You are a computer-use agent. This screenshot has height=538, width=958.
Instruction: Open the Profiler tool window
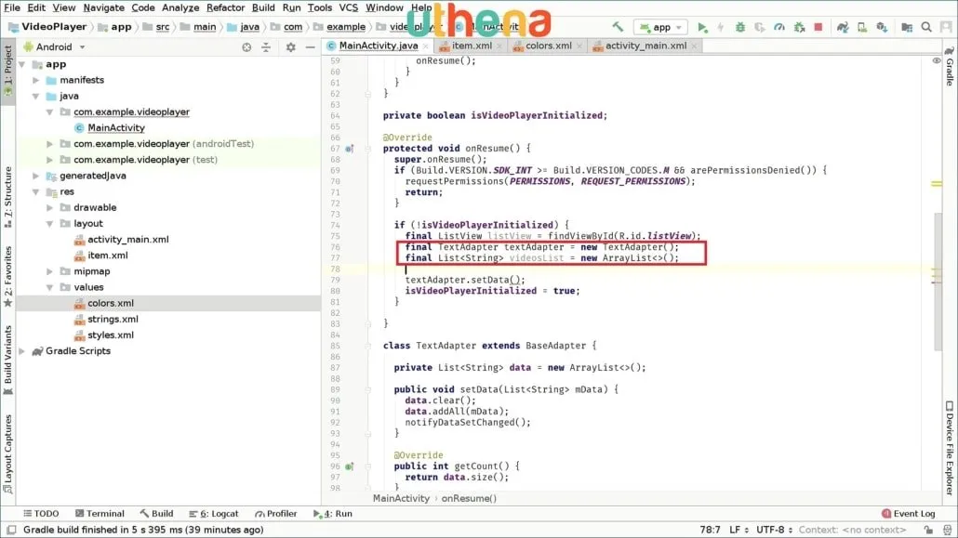(276, 514)
